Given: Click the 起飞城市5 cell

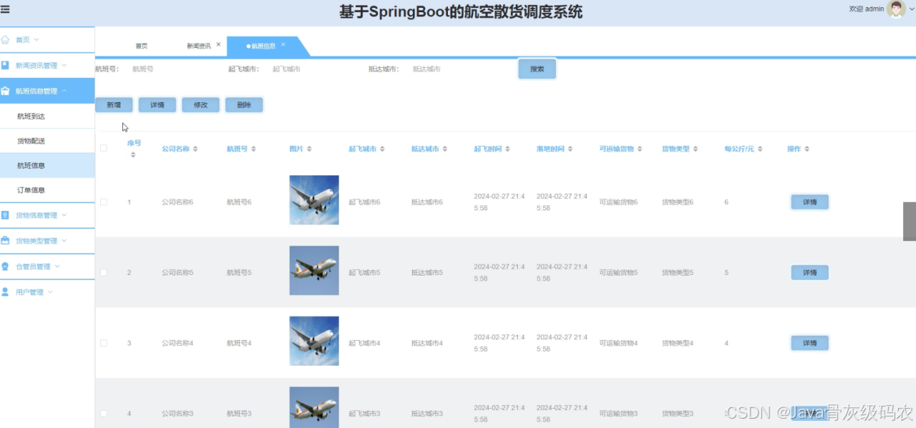Looking at the screenshot, I should point(364,273).
